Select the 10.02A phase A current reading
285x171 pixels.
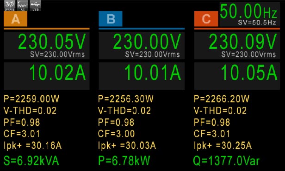coord(57,72)
